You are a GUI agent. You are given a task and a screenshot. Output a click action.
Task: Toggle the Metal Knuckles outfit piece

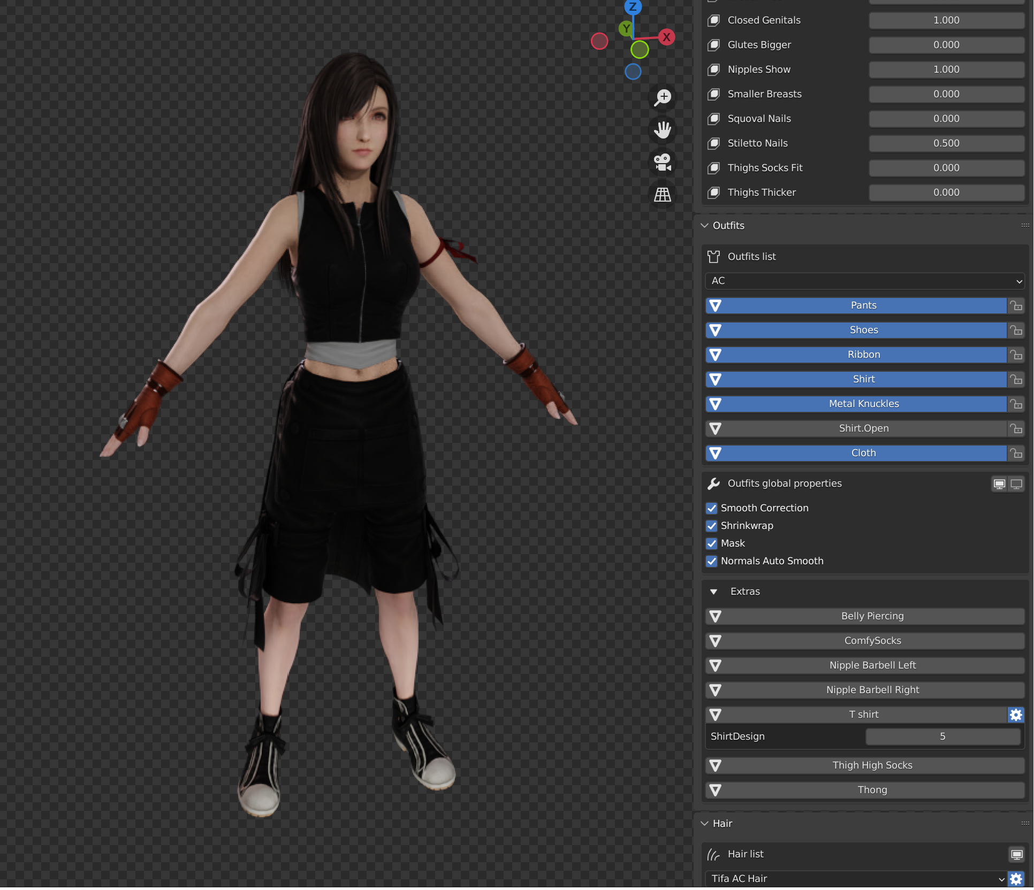(856, 404)
